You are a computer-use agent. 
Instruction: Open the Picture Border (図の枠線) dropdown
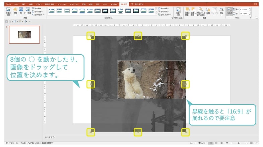163,8
